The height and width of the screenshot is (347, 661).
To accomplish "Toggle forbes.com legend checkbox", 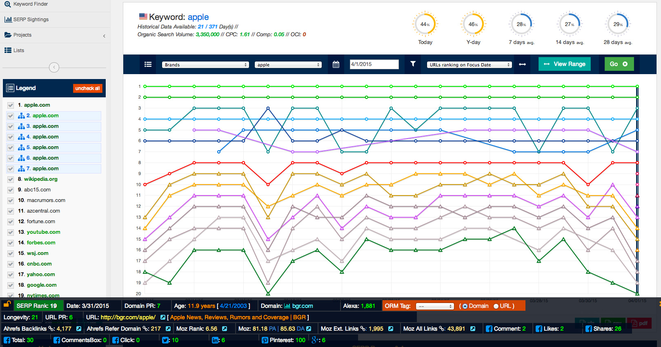I will [x=11, y=243].
